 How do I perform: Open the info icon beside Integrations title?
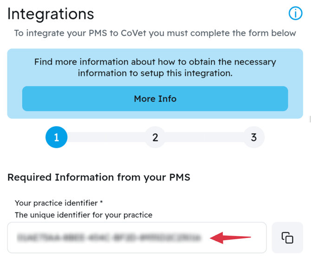(295, 13)
